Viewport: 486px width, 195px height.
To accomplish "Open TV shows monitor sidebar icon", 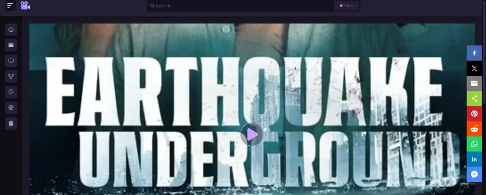I will click(x=11, y=61).
